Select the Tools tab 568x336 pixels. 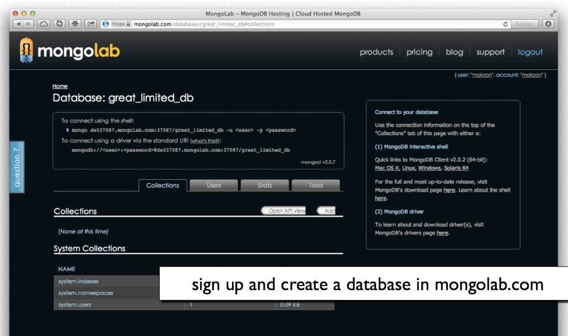pos(316,185)
